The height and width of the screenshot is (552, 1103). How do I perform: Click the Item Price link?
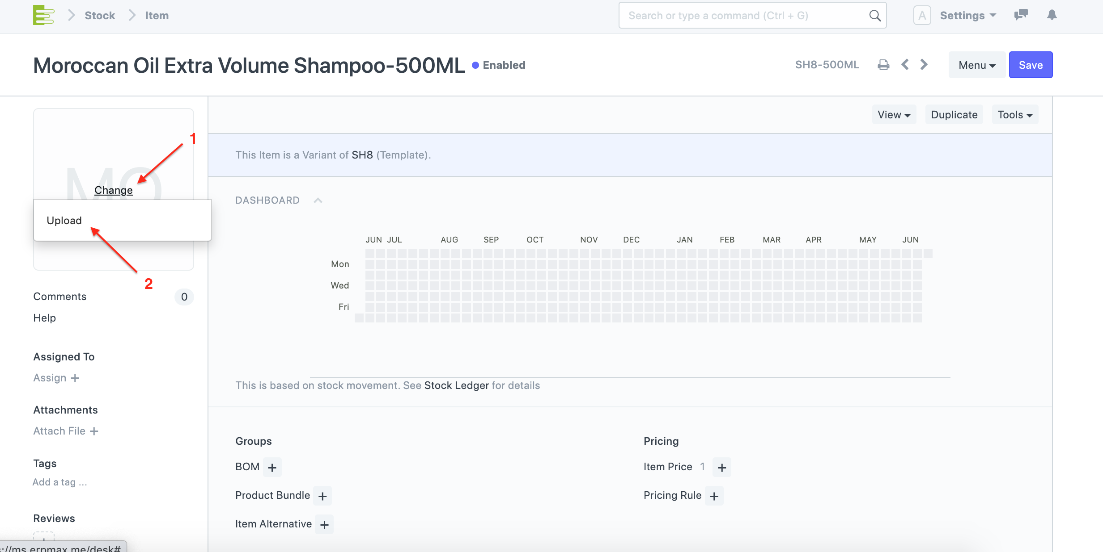tap(668, 467)
